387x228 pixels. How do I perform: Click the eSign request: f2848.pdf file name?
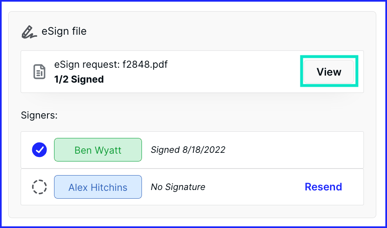111,64
